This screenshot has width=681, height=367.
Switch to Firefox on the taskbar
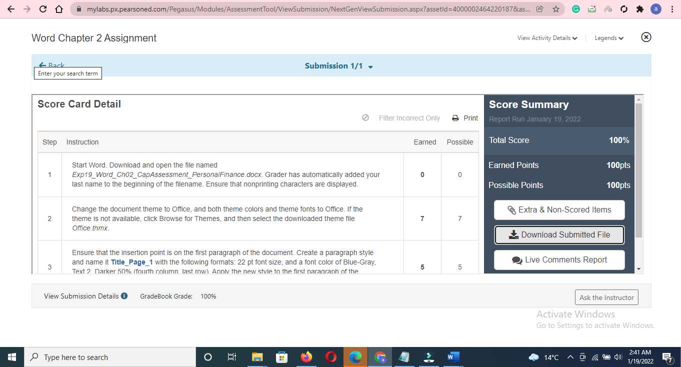[x=306, y=357]
